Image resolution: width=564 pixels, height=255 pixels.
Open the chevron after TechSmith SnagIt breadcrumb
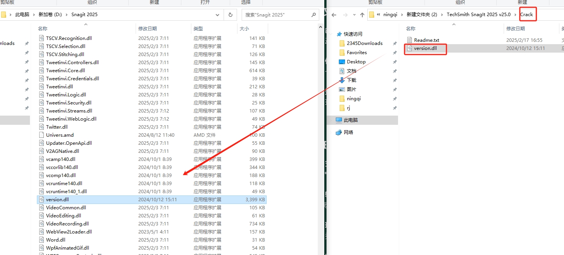point(516,15)
